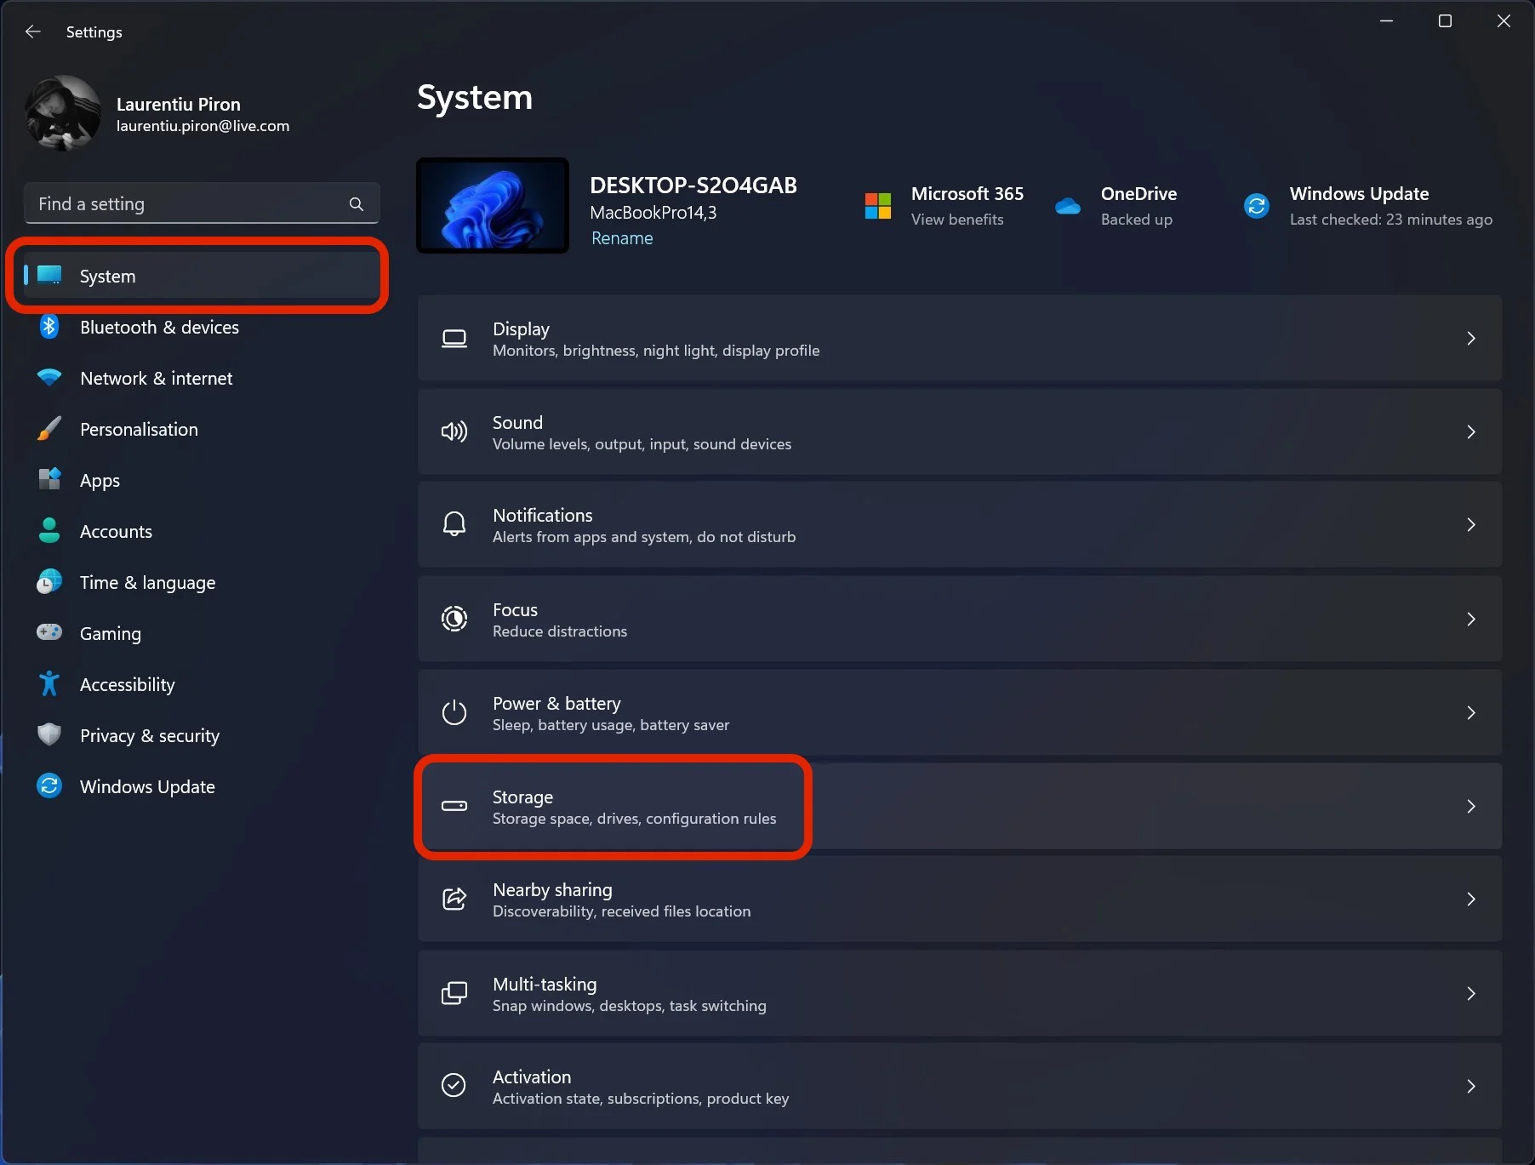Click the Accessibility label in sidebar
This screenshot has width=1535, height=1165.
click(128, 684)
